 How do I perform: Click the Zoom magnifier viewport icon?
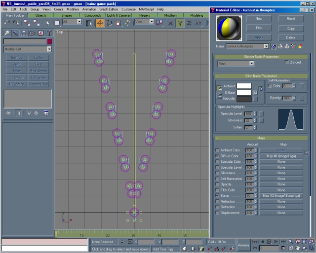point(291,241)
